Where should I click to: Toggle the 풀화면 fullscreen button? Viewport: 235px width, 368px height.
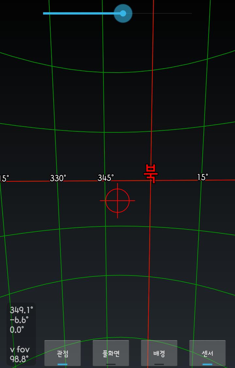coord(111,353)
